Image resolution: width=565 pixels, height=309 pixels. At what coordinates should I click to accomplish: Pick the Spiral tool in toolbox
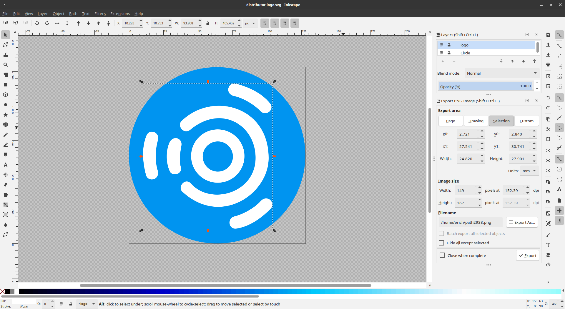tap(5, 125)
